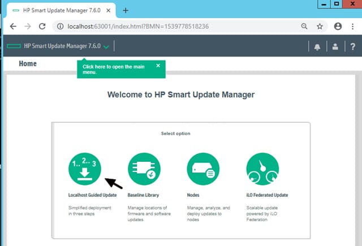Viewport: 362px width, 246px height.
Task: Click the Localhost Guided Update label
Action: coord(92,195)
